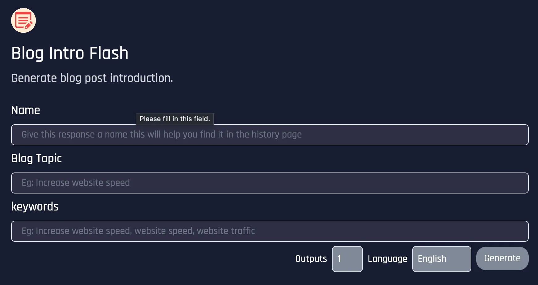
Task: Click the Blog Intro Flash title
Action: pyautogui.click(x=70, y=53)
